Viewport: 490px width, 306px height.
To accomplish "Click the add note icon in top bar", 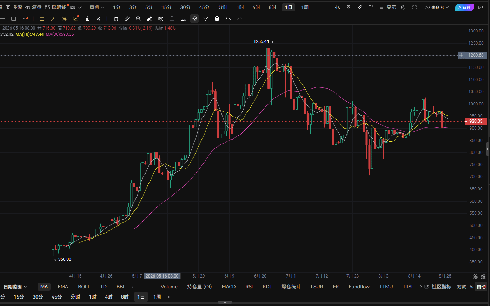I will [x=371, y=7].
